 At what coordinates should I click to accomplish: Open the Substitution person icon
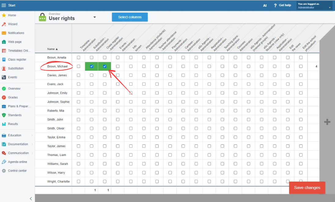4,68
